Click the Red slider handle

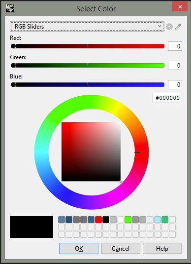pos(13,46)
